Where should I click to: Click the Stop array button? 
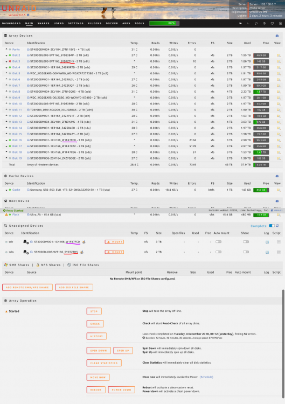94,311
